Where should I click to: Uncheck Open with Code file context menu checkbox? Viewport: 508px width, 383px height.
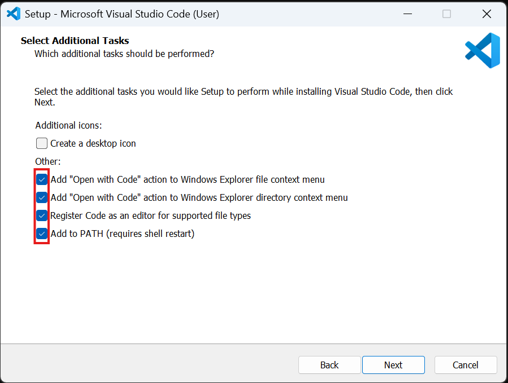[x=42, y=179]
